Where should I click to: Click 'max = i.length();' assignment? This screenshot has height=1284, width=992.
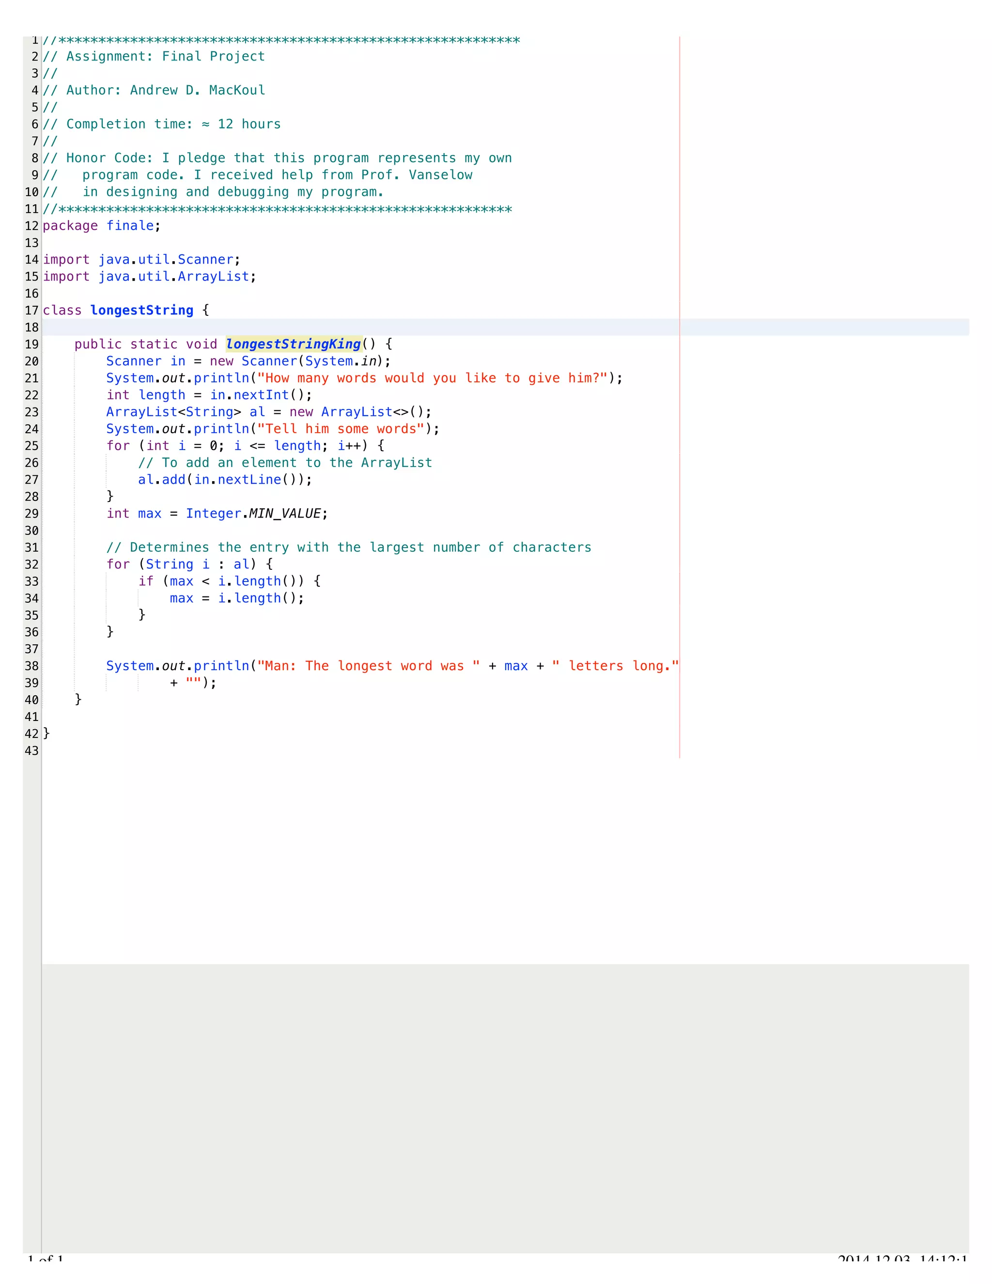click(x=237, y=598)
